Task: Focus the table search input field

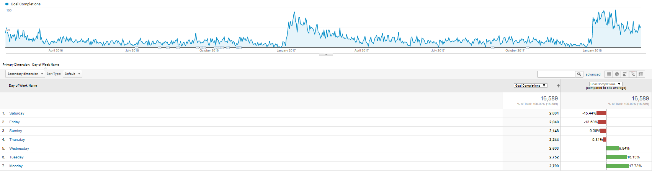Action: [x=556, y=74]
